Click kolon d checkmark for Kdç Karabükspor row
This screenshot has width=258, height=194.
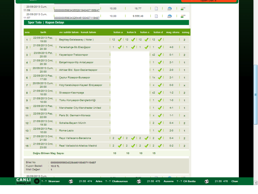coord(160,85)
